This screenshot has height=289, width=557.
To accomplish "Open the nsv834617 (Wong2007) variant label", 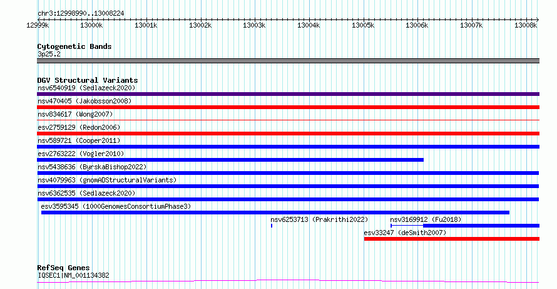I will pyautogui.click(x=75, y=114).
